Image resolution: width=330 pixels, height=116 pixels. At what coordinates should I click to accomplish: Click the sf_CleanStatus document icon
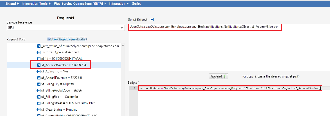[x=39, y=109]
